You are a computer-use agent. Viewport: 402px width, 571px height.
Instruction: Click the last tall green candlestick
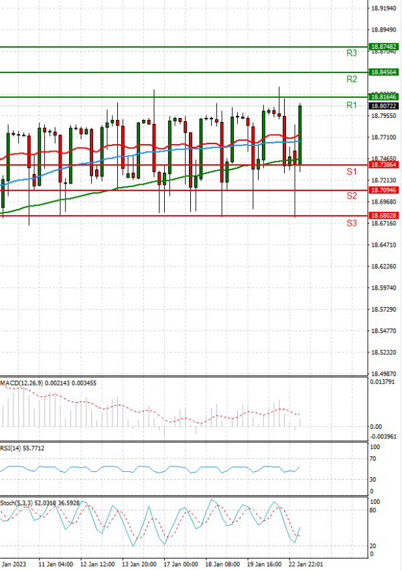coord(300,135)
